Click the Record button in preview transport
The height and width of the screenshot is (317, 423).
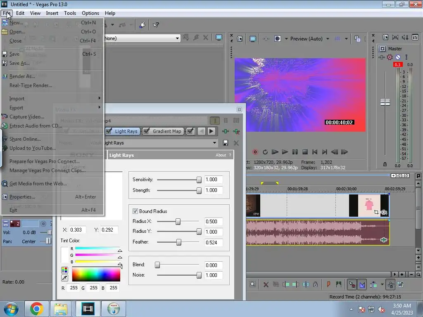[255, 152]
